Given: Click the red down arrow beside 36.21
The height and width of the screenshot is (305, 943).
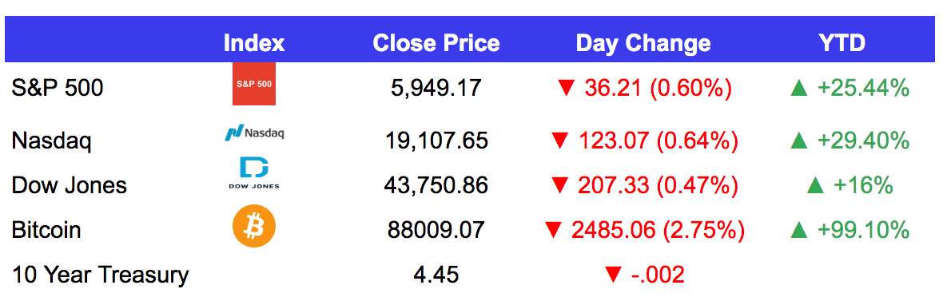Looking at the screenshot, I should pos(567,89).
